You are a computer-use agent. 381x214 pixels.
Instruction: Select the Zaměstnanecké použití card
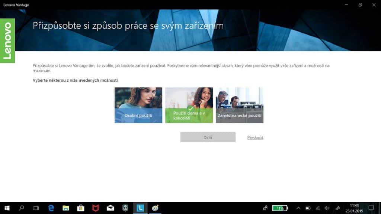coord(239,105)
